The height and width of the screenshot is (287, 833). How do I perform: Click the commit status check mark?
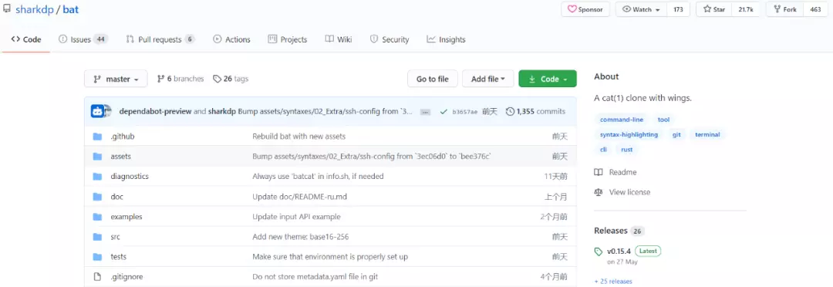point(443,112)
